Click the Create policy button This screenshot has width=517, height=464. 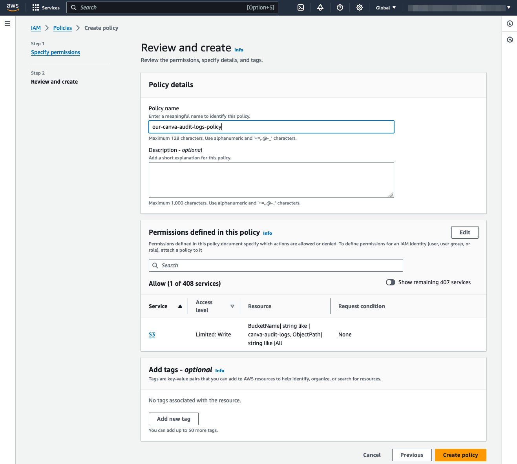click(x=460, y=455)
